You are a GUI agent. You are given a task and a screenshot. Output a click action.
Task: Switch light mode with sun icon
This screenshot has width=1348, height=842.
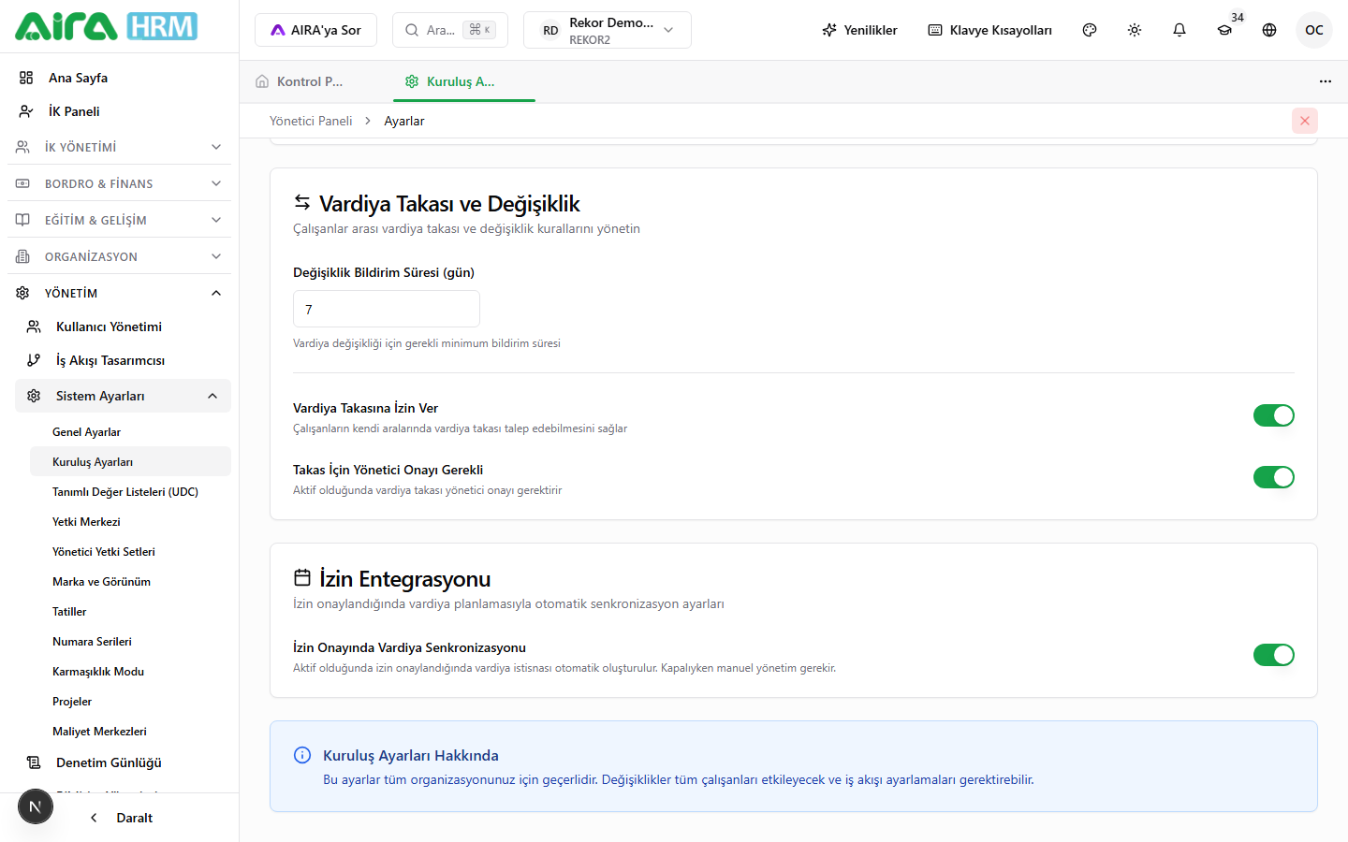click(1135, 30)
